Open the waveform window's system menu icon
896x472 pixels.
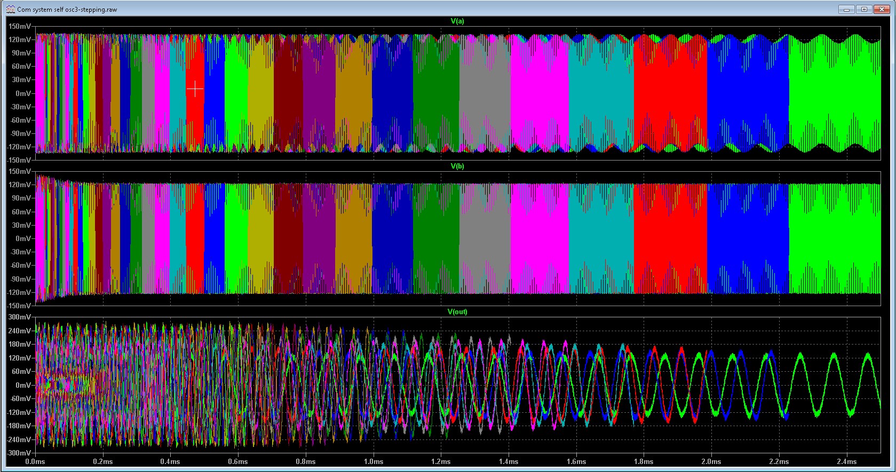click(x=10, y=9)
